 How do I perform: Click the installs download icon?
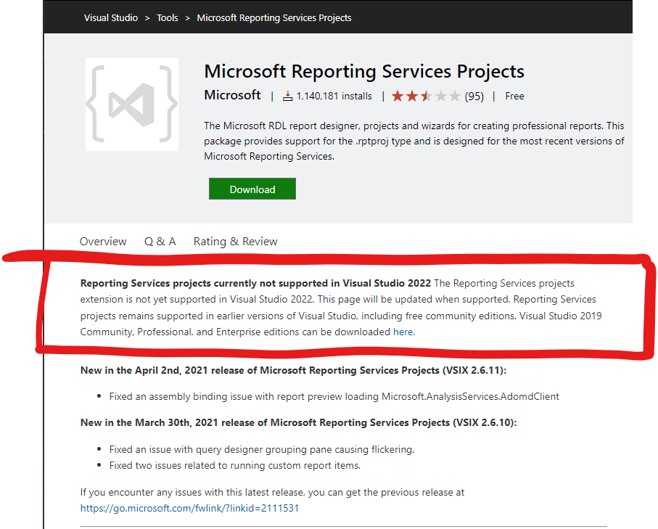tap(287, 96)
